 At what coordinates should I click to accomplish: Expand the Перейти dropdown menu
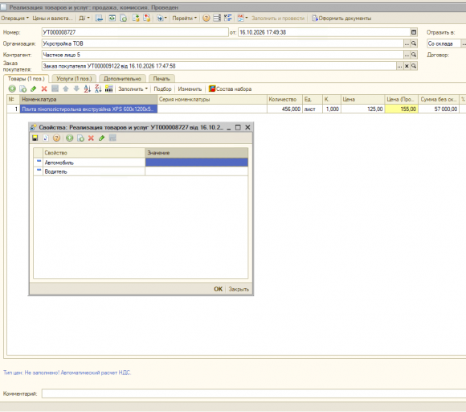pyautogui.click(x=185, y=19)
